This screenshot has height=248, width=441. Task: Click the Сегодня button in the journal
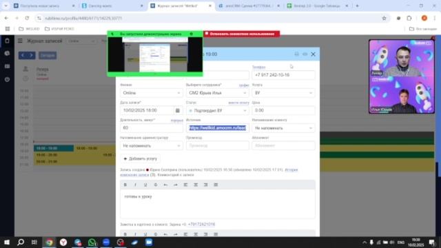pos(48,55)
